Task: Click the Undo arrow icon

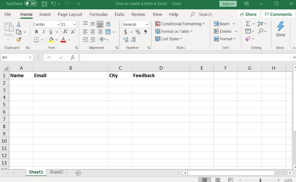Action: (x=54, y=4)
